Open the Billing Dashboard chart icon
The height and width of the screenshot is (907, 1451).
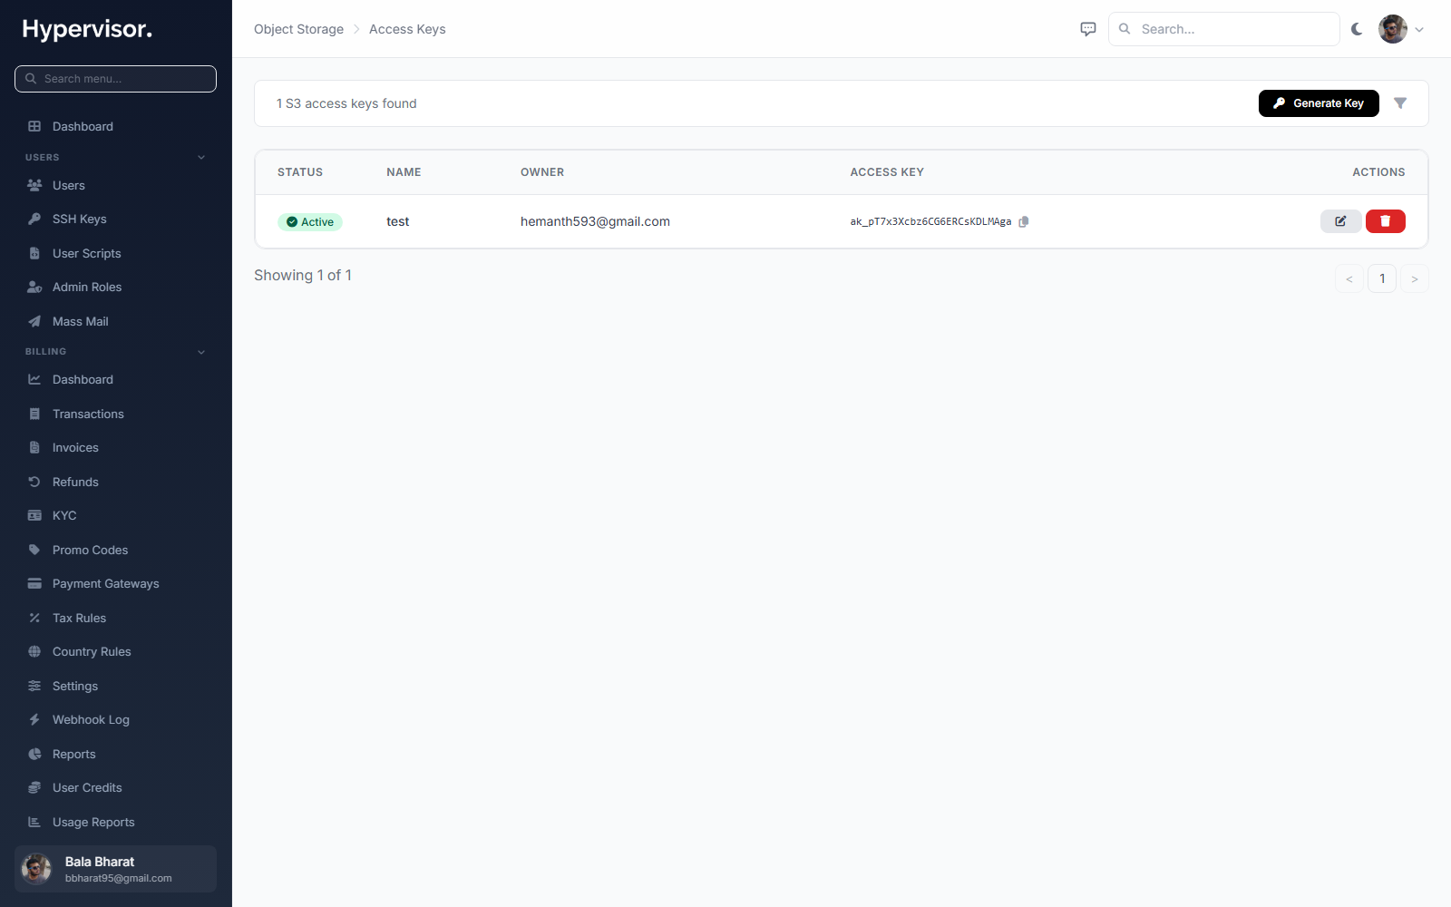[34, 379]
